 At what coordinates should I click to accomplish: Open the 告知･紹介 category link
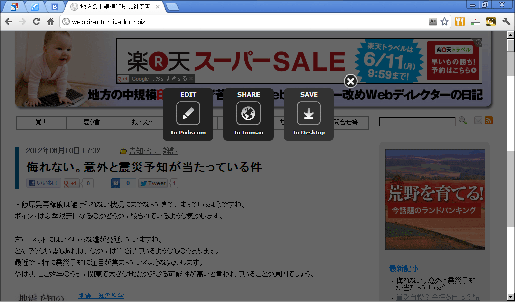coord(144,151)
